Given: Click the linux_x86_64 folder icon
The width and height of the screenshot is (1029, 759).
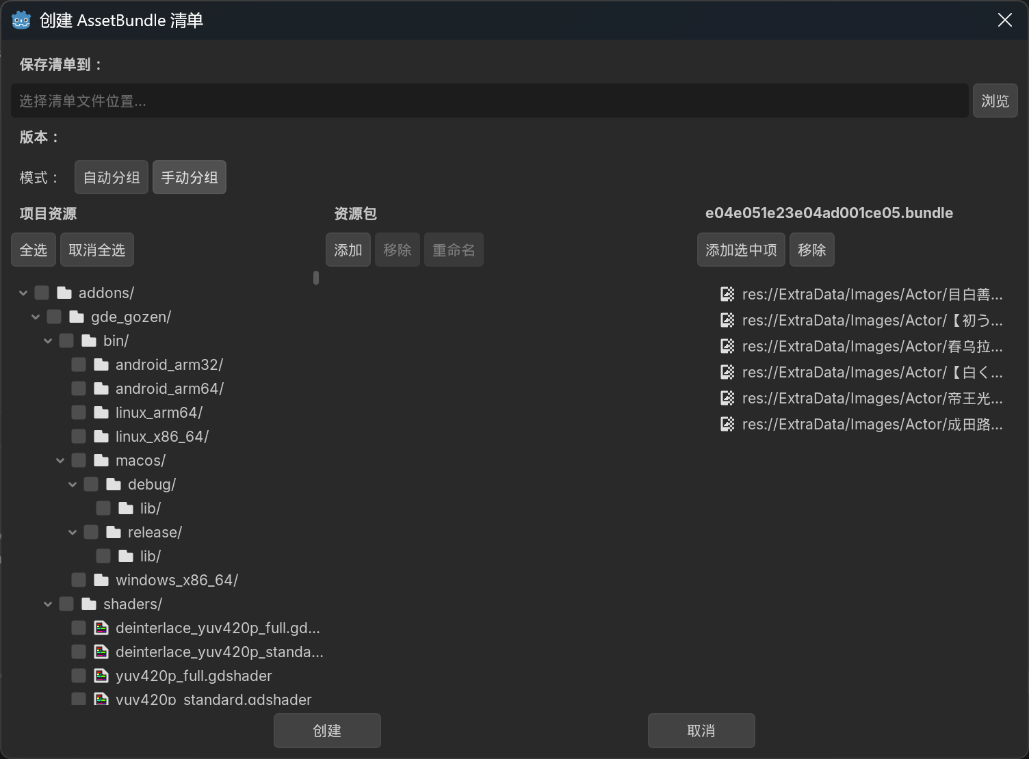Looking at the screenshot, I should pyautogui.click(x=101, y=437).
